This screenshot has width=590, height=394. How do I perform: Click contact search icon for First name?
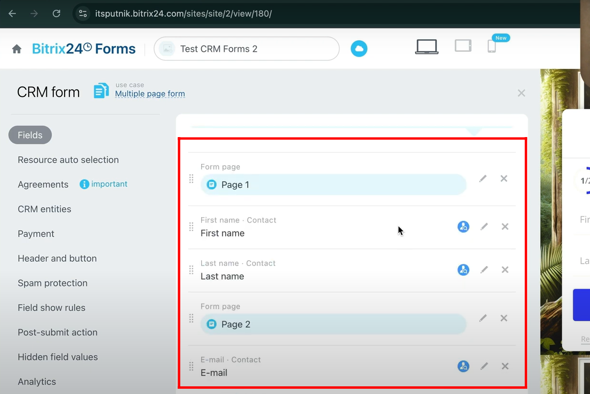(463, 227)
